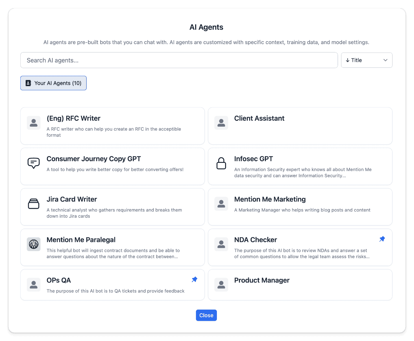Open the (Eng) RFC Writer agent
414x341 pixels.
click(x=112, y=126)
